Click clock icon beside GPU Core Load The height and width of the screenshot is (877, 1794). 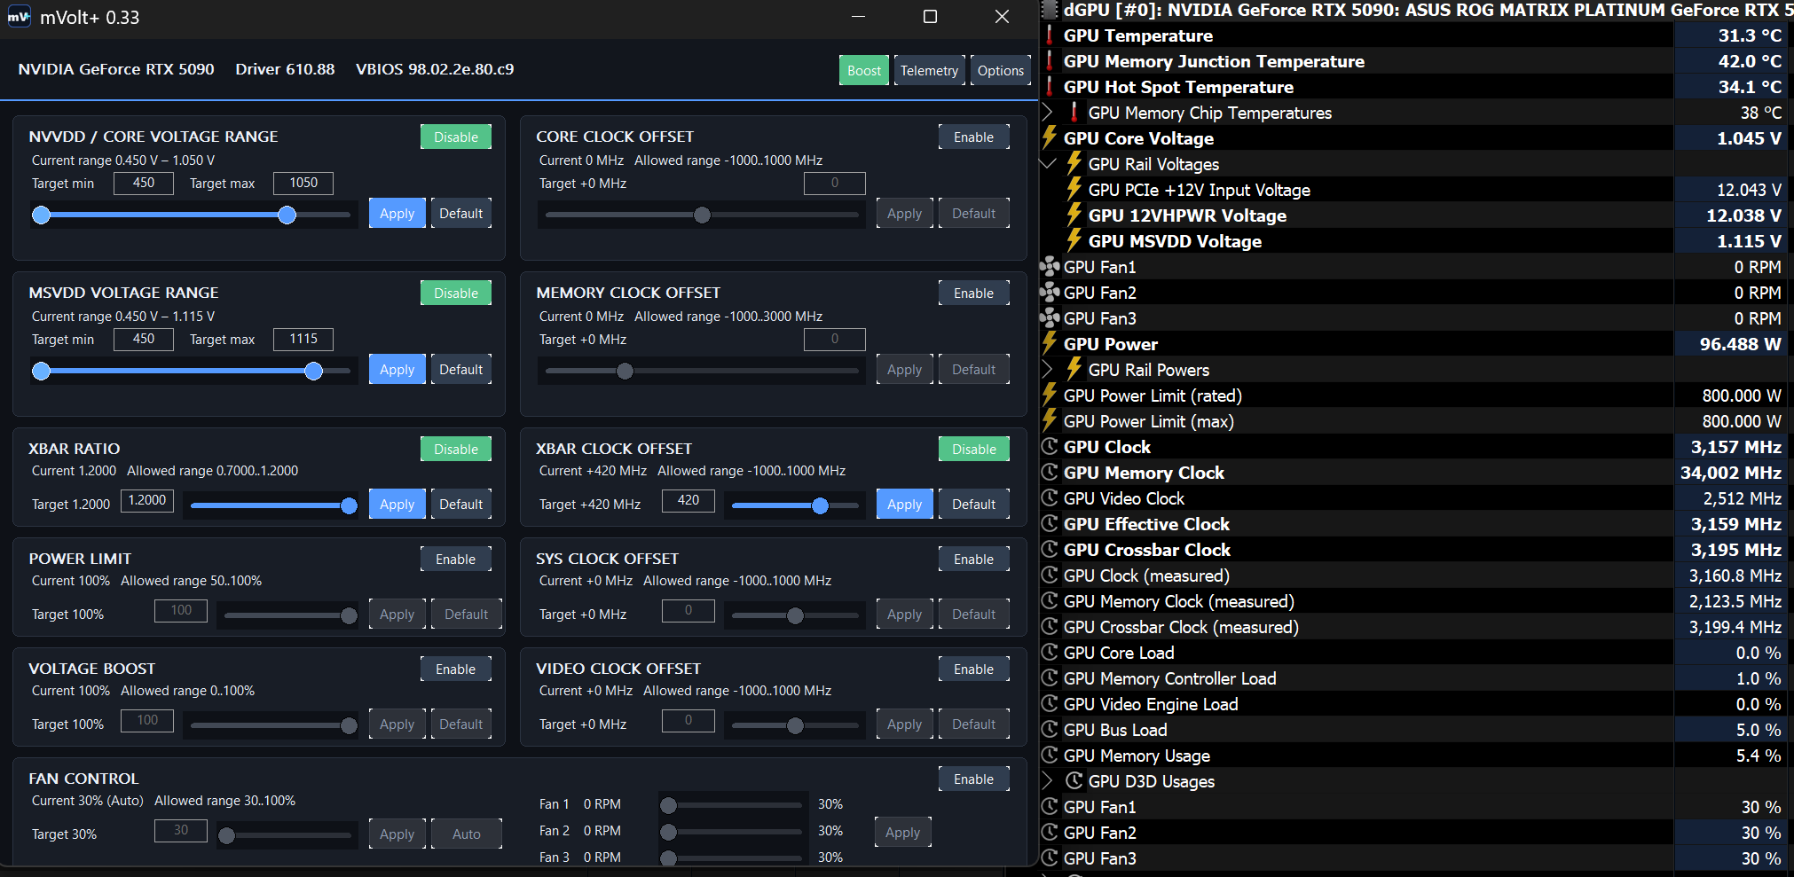[x=1050, y=653]
